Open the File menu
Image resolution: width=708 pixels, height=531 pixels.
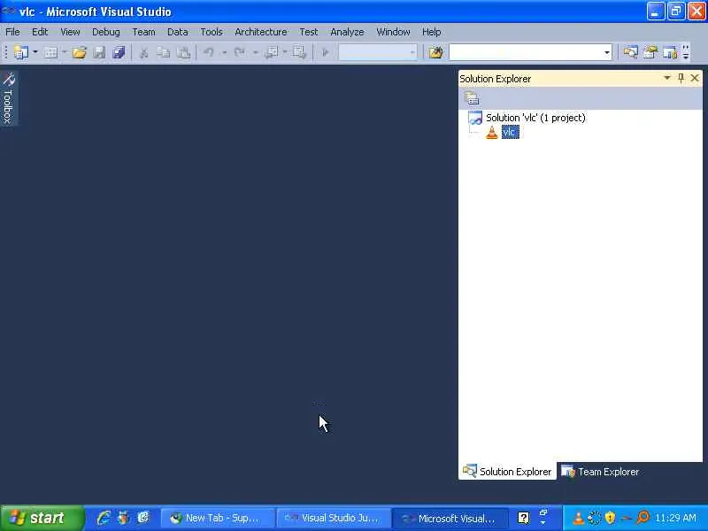(x=12, y=32)
